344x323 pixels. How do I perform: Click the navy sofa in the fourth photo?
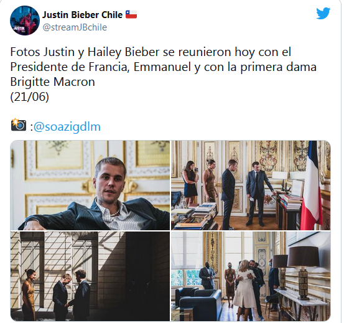point(197,301)
